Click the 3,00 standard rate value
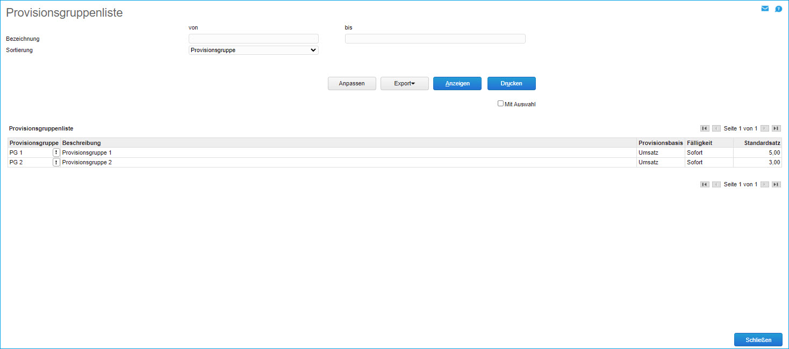 pyautogui.click(x=774, y=162)
